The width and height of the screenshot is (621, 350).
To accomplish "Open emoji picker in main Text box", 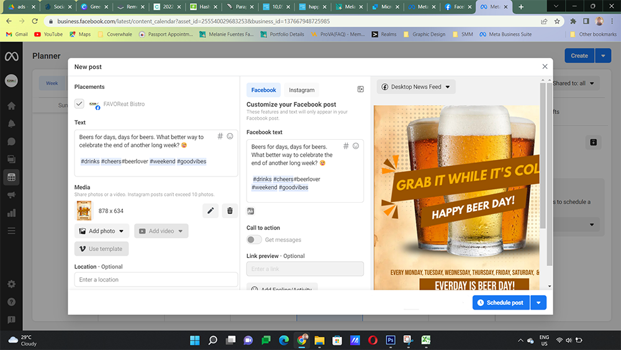I will tap(230, 136).
